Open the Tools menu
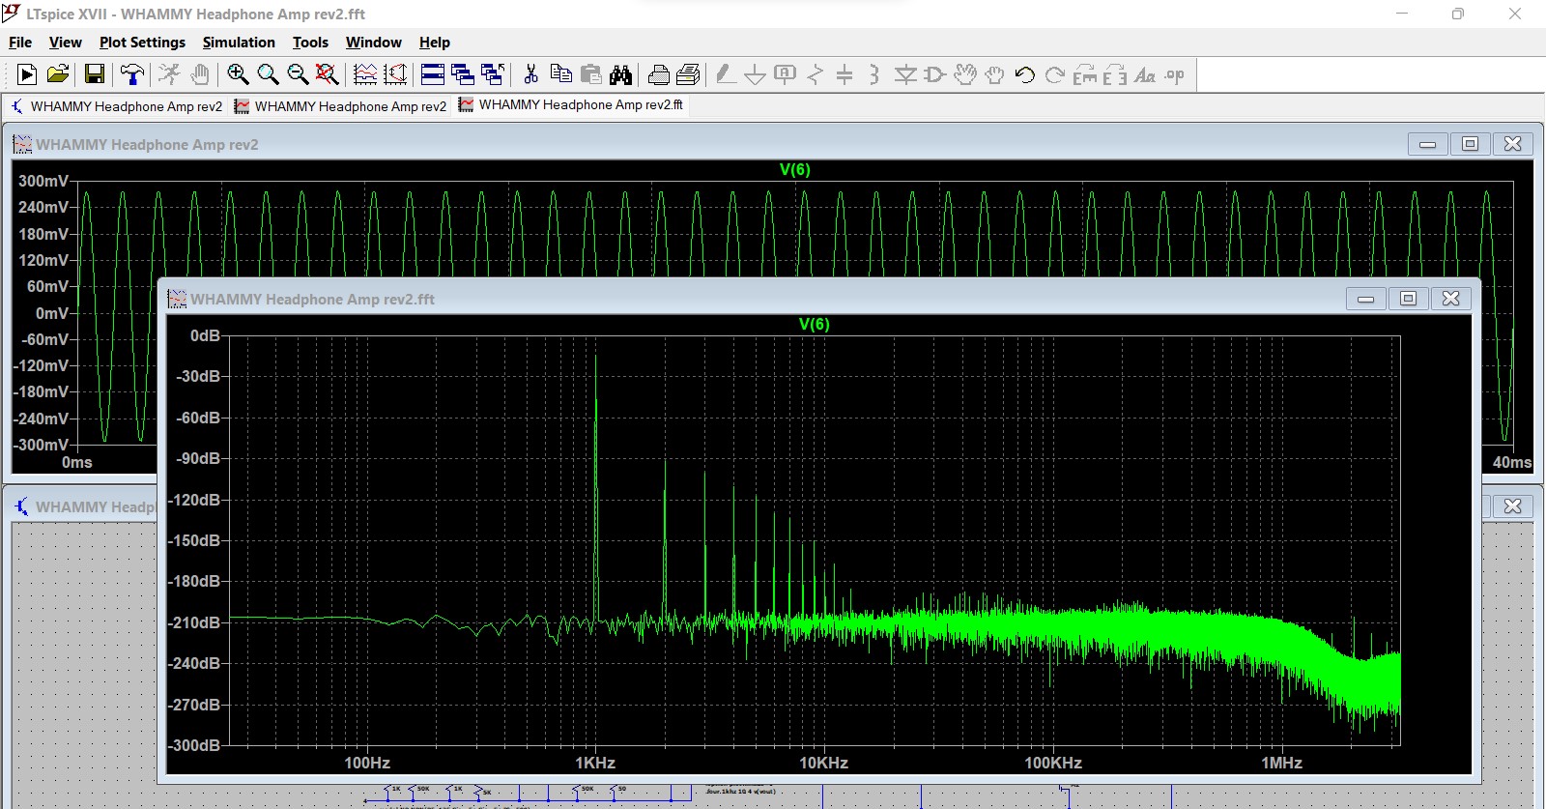The height and width of the screenshot is (809, 1546). coord(310,43)
